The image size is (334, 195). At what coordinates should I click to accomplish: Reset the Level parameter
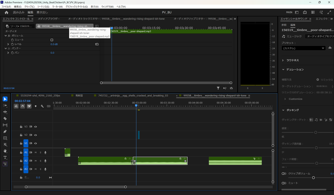coord(97,44)
